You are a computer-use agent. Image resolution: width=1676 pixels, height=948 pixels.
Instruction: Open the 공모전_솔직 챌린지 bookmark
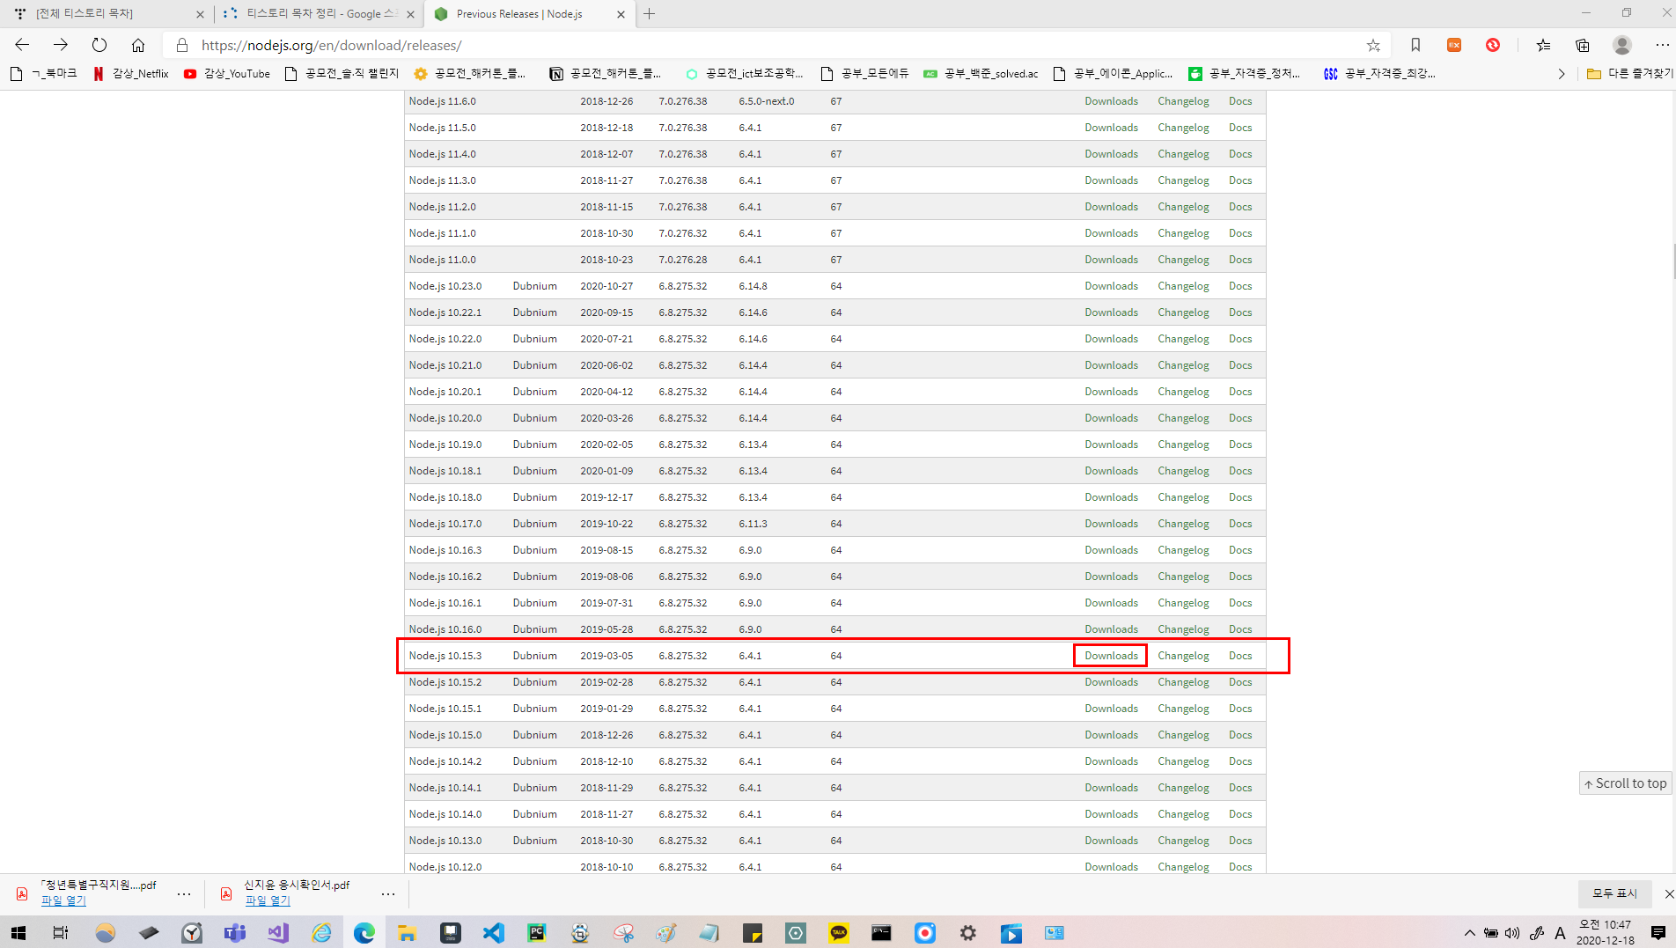click(342, 74)
